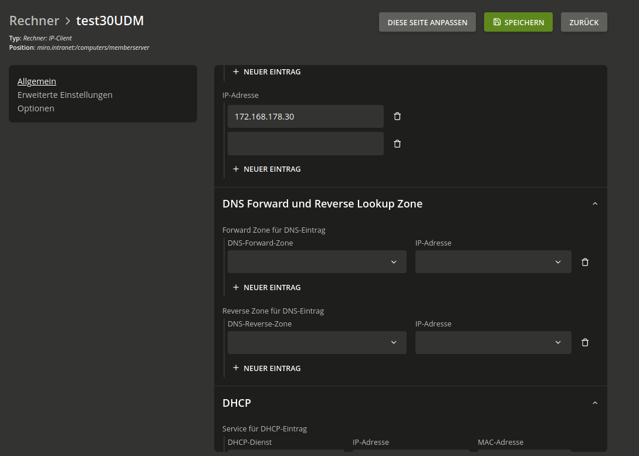Click the Zurück button

[584, 22]
